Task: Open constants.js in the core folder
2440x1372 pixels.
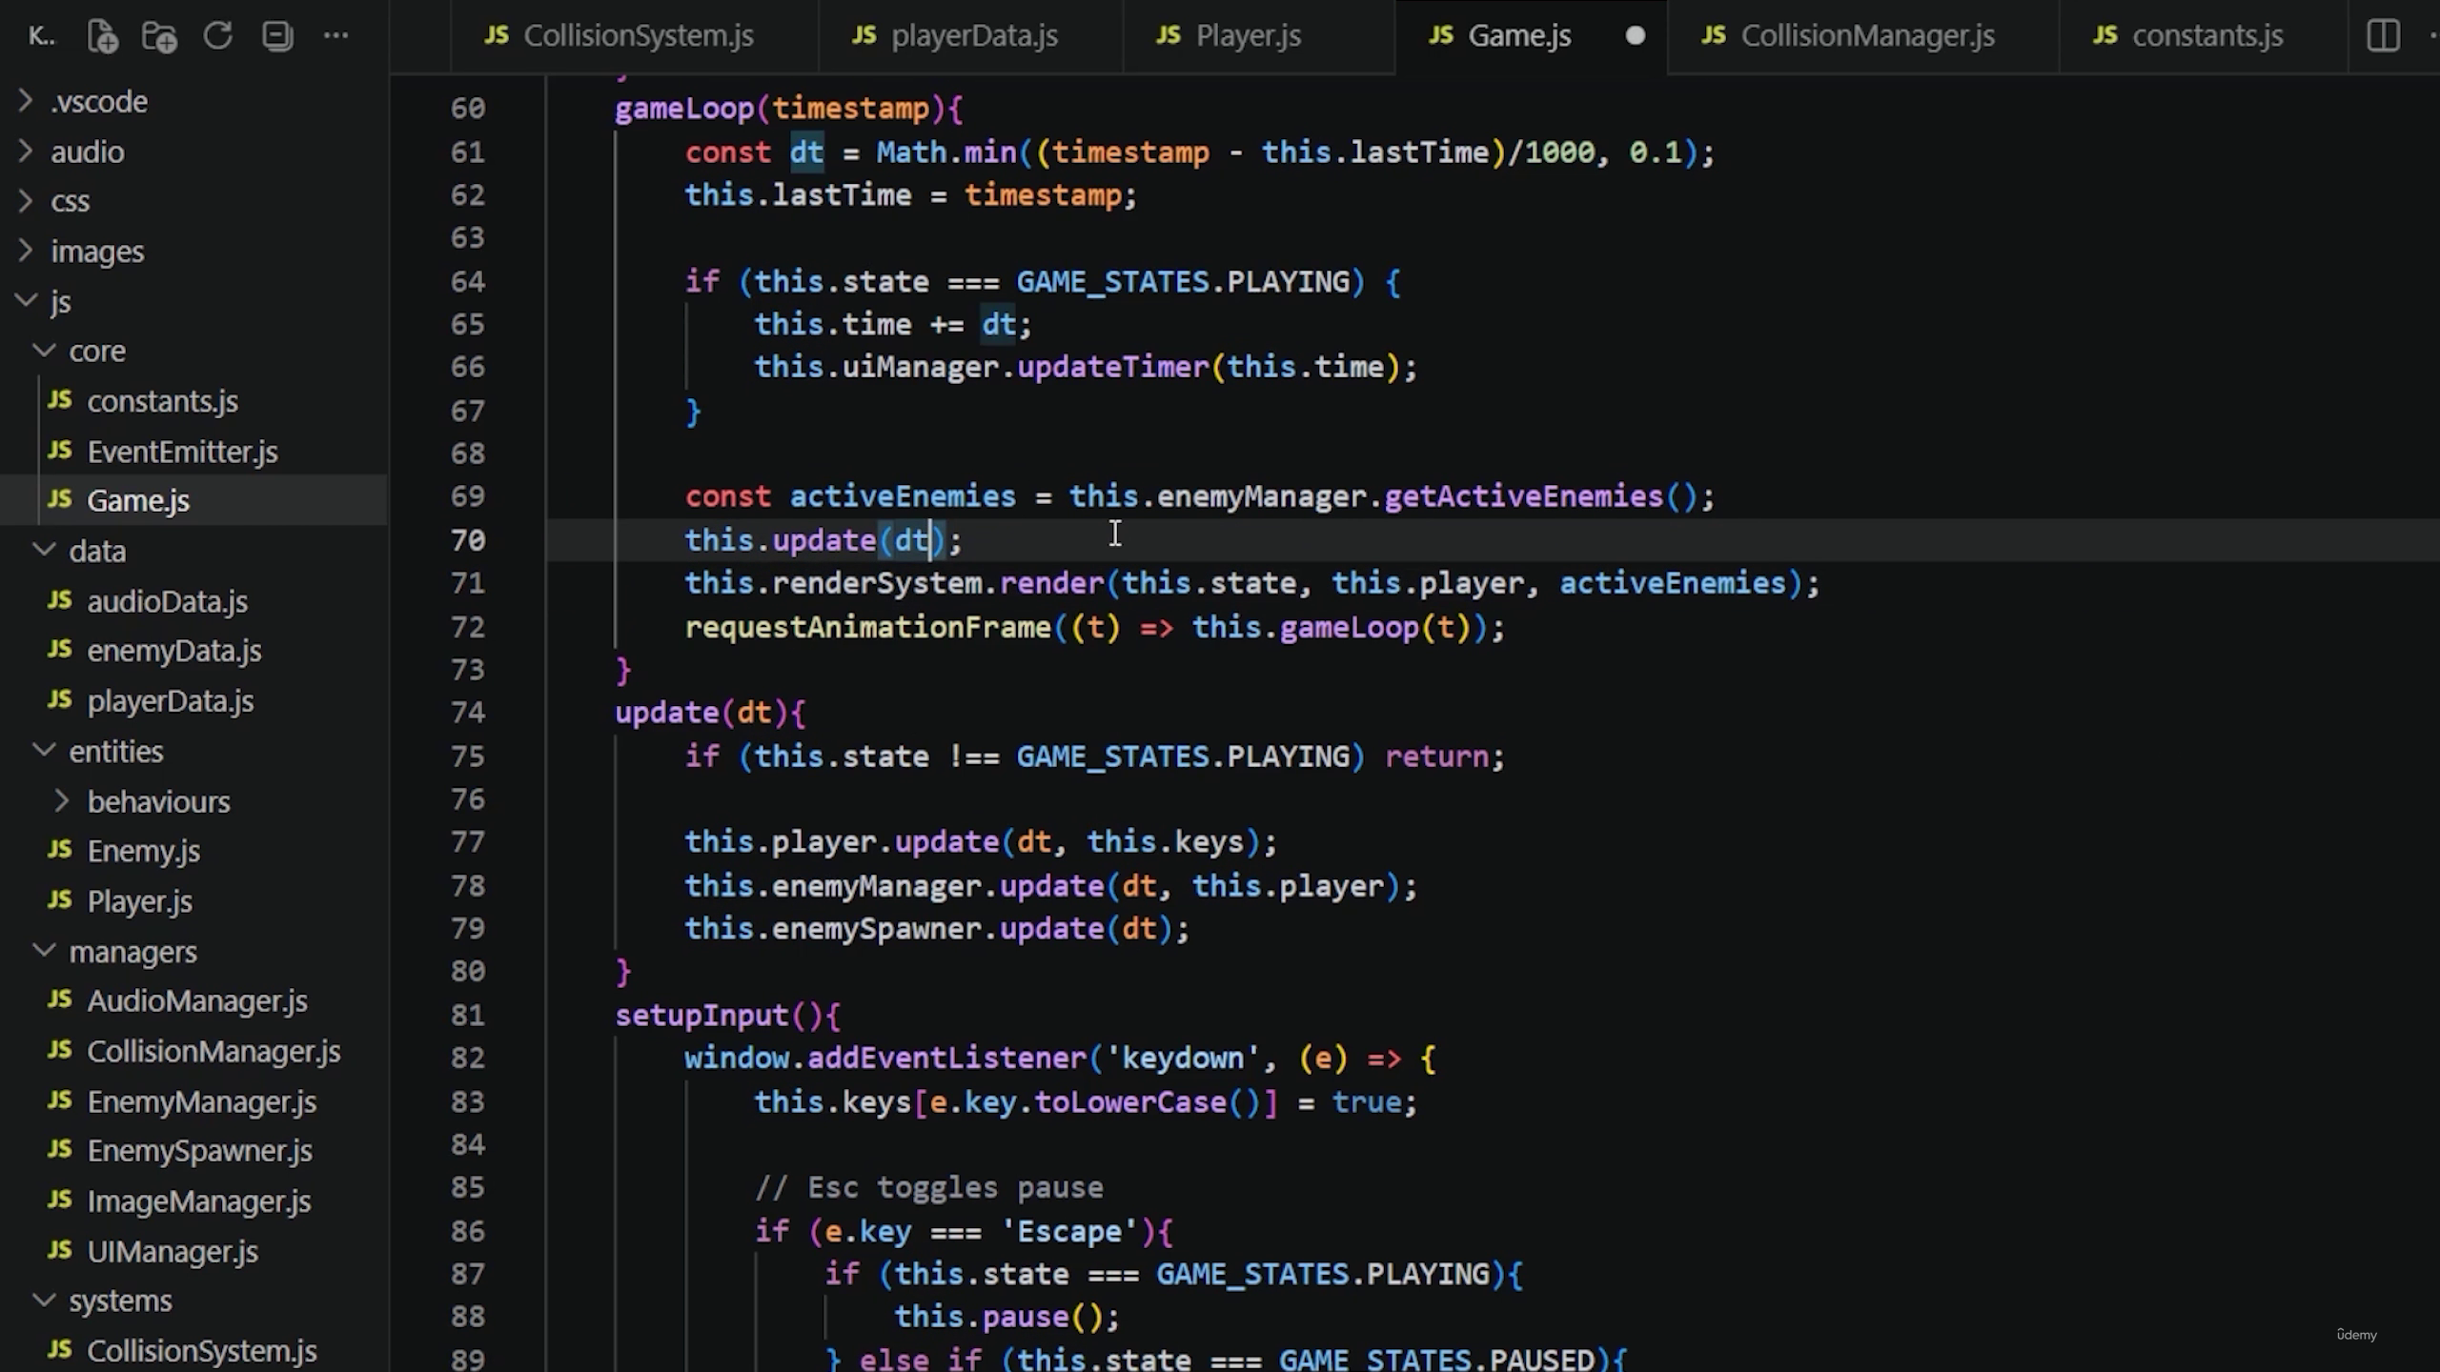Action: pyautogui.click(x=193, y=401)
